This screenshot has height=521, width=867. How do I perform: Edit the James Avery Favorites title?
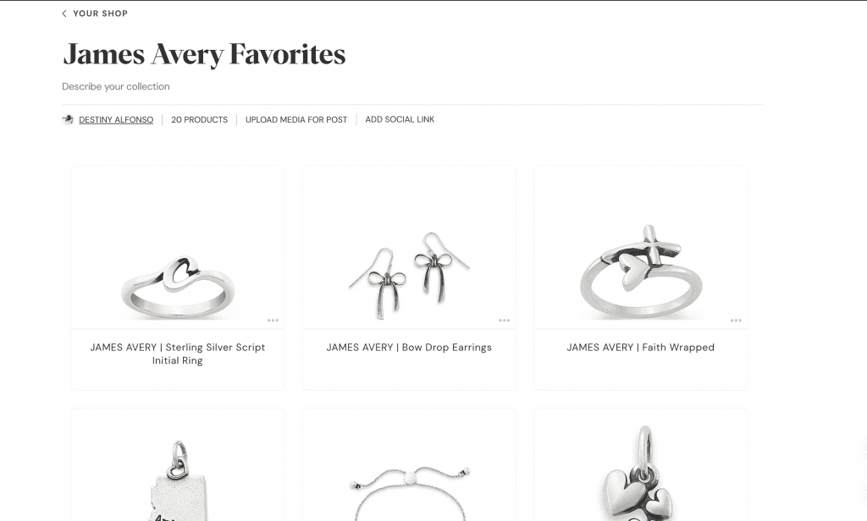204,54
